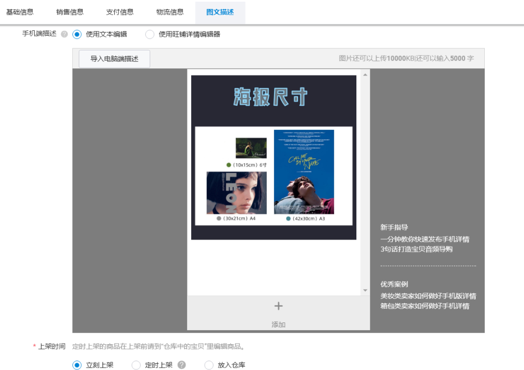Screen dimensions: 524x370
Task: Go to the 支付信息 tab
Action: tap(120, 12)
